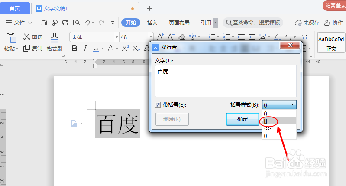The height and width of the screenshot is (186, 346).
Task: Click the 文字(T) text input box
Action: tap(226, 81)
